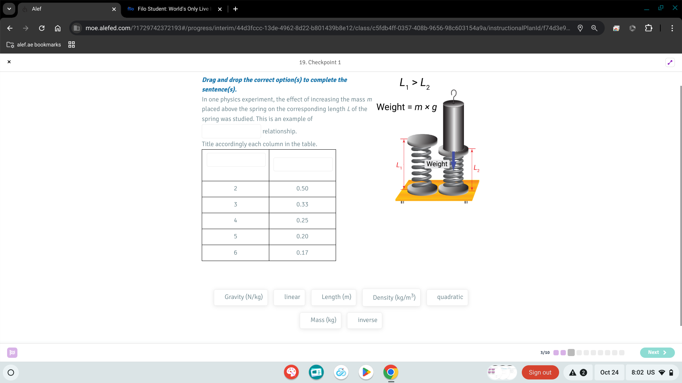
Task: Select the Alef tab
Action: 67,9
